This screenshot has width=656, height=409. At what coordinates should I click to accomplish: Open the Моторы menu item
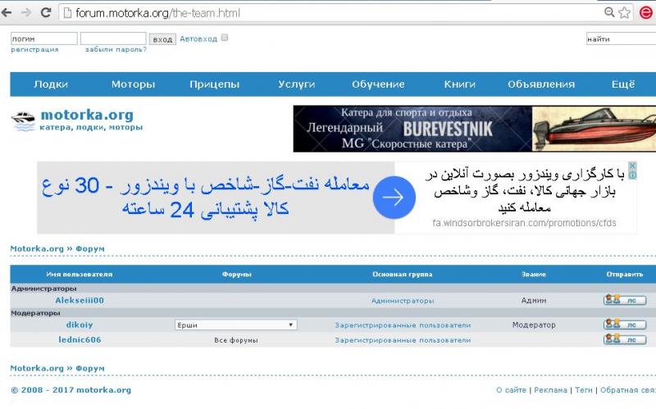click(133, 84)
